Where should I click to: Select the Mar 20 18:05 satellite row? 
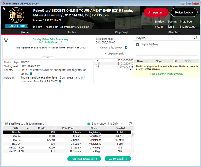(67, 152)
